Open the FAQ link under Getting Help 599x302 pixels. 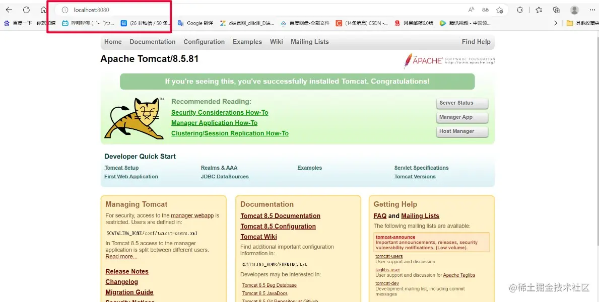[380, 216]
